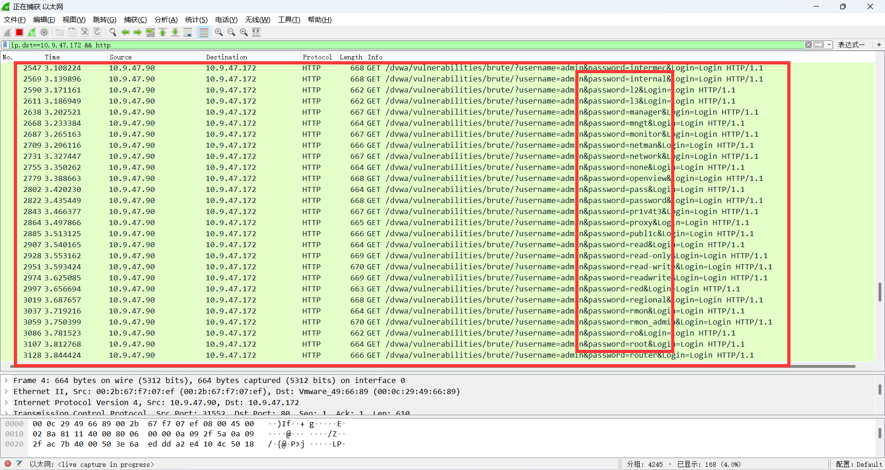Viewport: 885px width, 470px height.
Task: Expand the Internet Protocol Version 4 row
Action: (6, 402)
